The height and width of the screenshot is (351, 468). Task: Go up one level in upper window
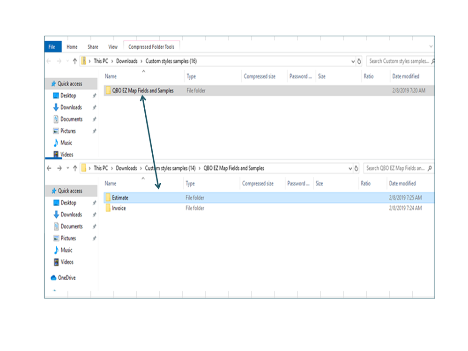click(x=75, y=61)
